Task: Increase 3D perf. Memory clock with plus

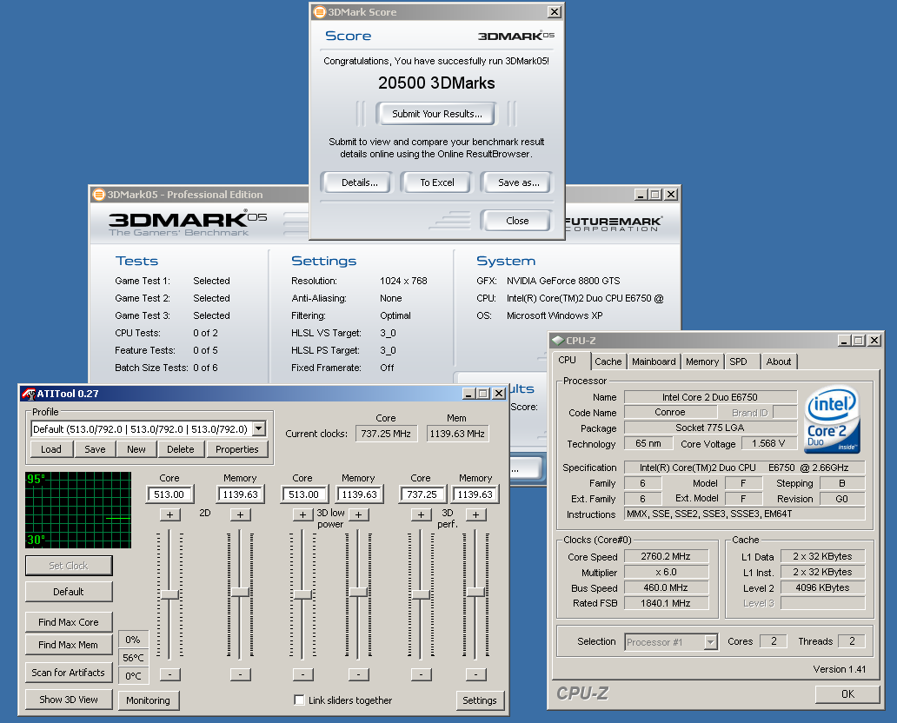Action: (476, 514)
